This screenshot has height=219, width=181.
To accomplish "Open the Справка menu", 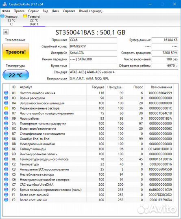I will [69, 11].
